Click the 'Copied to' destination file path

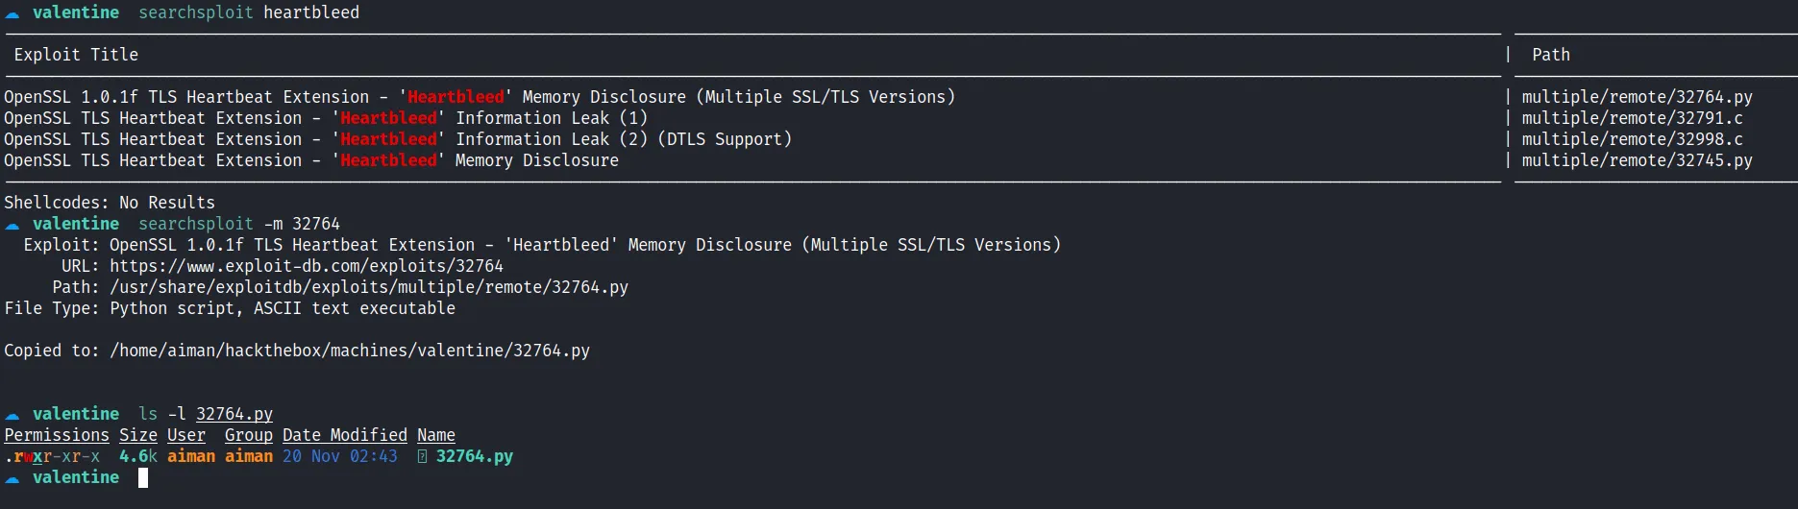350,351
